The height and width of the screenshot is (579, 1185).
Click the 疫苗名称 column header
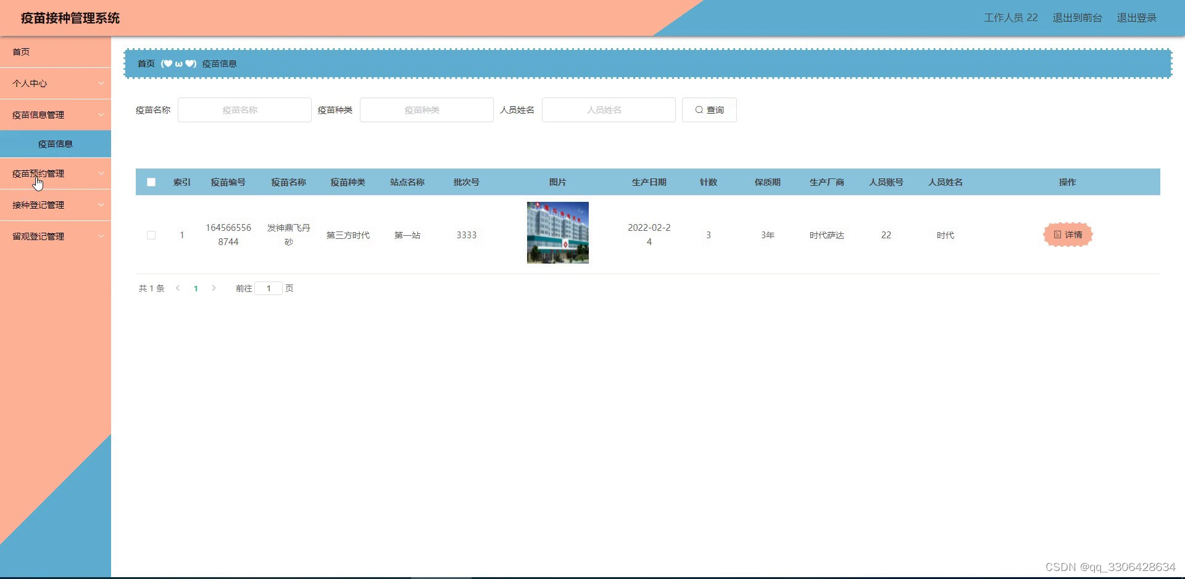coord(289,182)
